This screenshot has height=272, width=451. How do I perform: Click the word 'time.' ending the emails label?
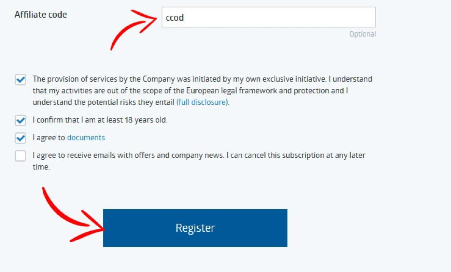[41, 167]
